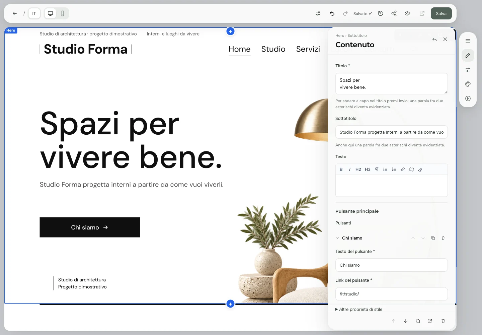Viewport: 482px width, 335px height.
Task: Go back with the top-left arrow
Action: pos(15,13)
